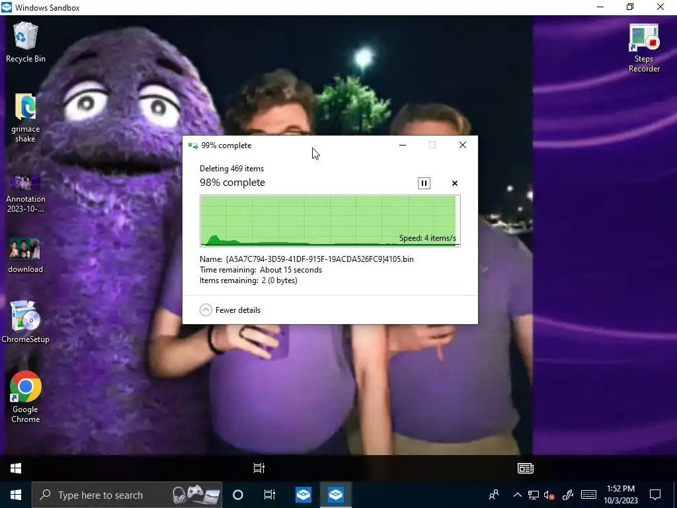Screen dimensions: 677x508
Task: Select the Steps Recorder desktop shortcut
Action: (644, 48)
